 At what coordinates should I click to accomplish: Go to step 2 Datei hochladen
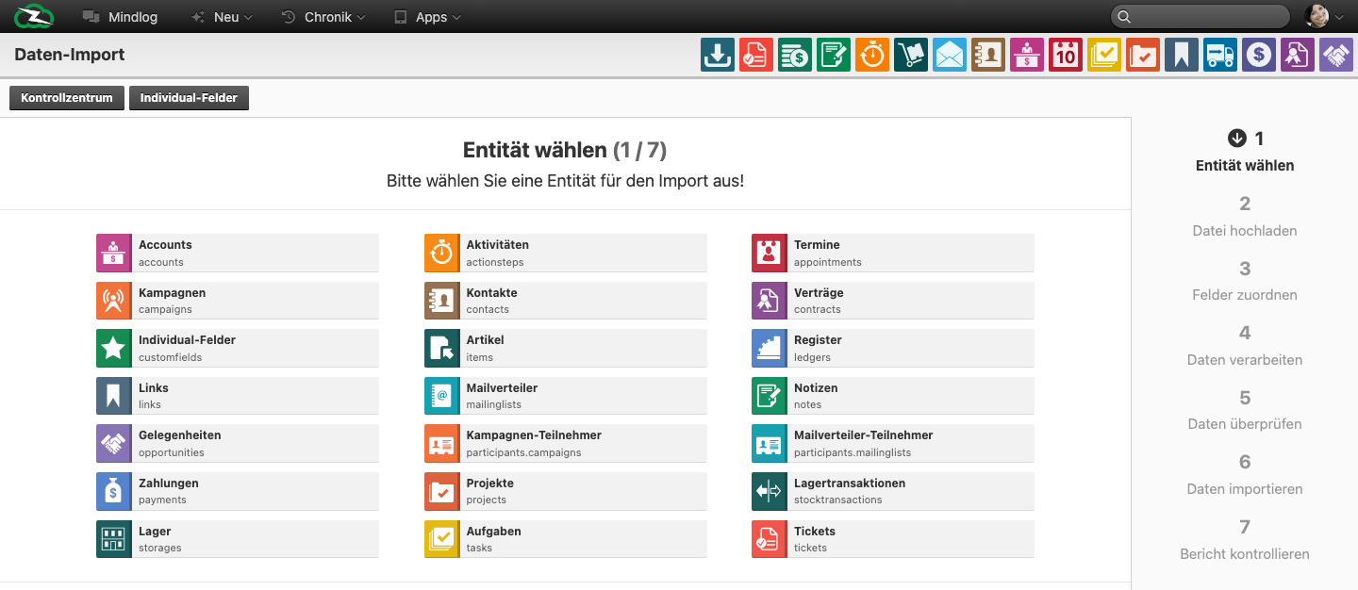coord(1245,216)
